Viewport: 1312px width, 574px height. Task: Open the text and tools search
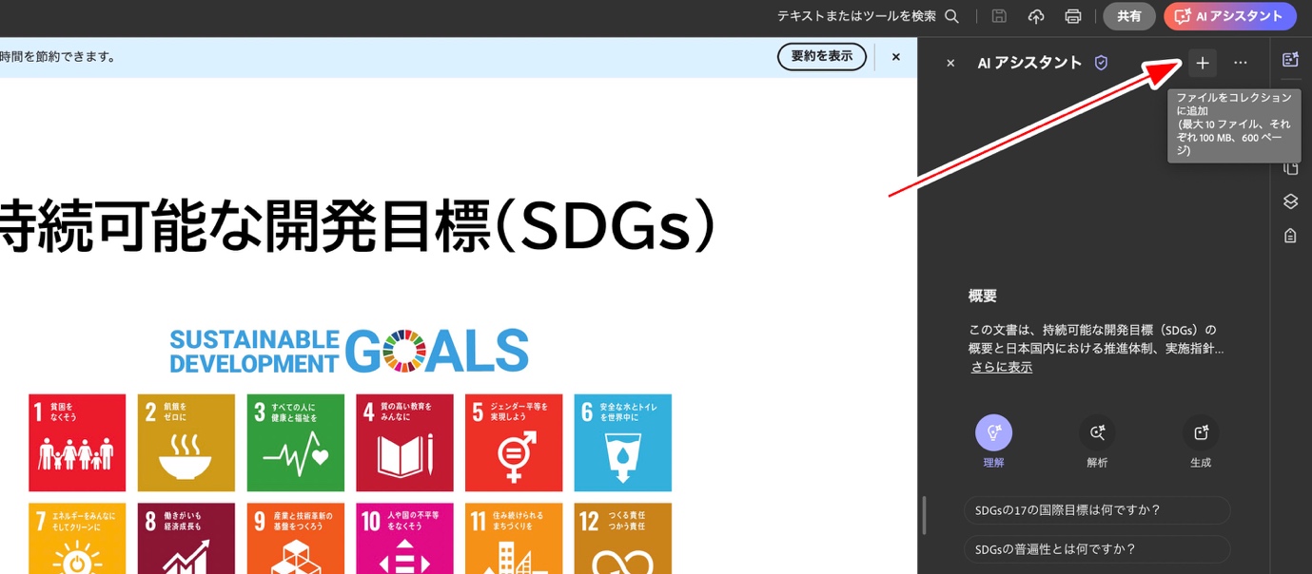click(950, 16)
